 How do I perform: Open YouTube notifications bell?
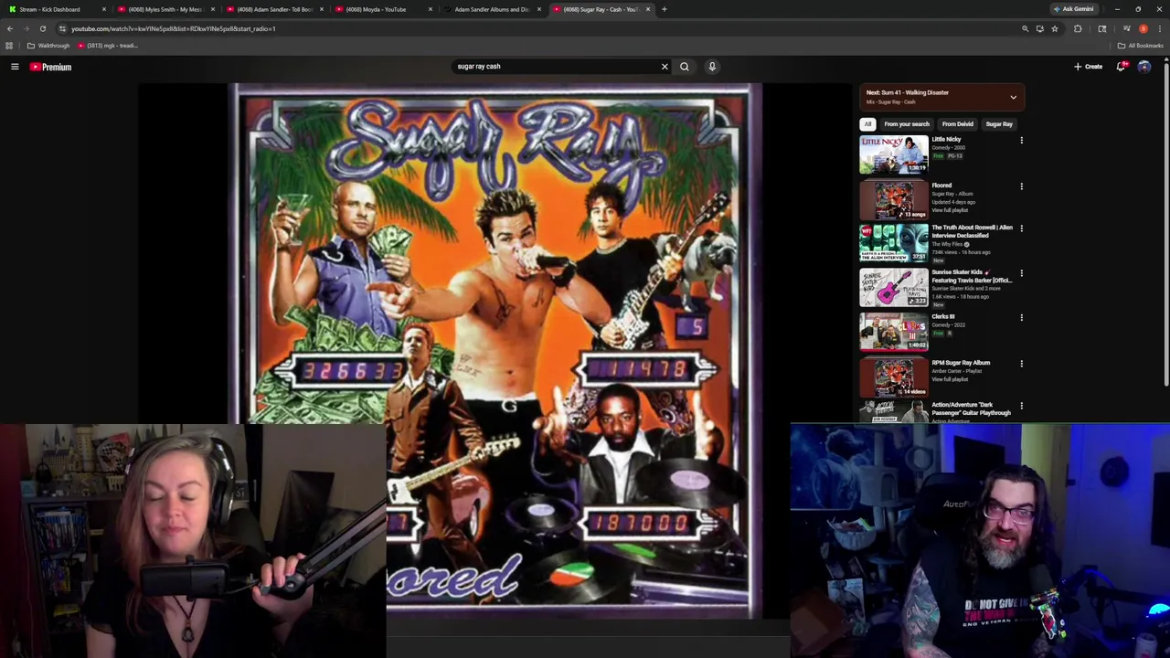click(1121, 67)
